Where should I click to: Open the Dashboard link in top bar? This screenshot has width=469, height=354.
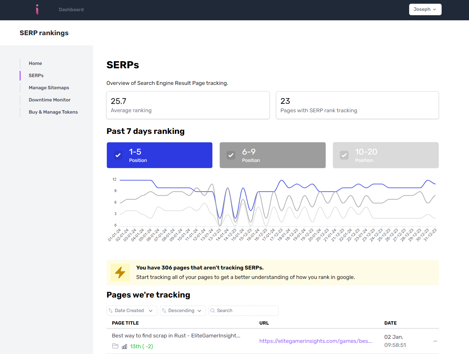(71, 9)
